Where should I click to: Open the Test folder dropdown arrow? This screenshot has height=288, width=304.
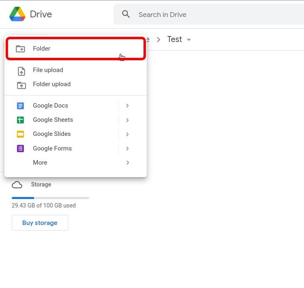(x=189, y=40)
